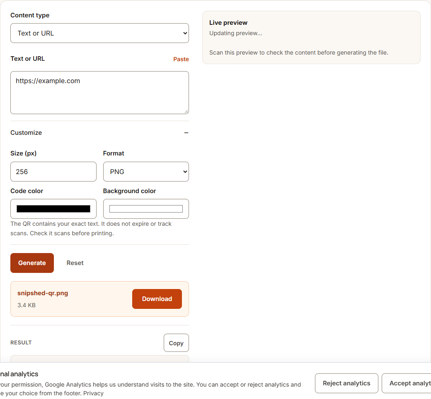Screen dimensions: 431x399
Task: Open the Code color picker
Action: pyautogui.click(x=53, y=209)
